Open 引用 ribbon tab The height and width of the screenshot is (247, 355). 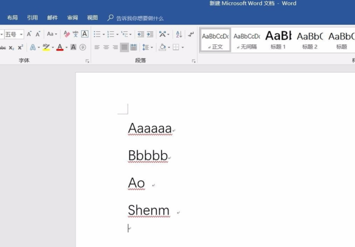[x=33, y=18]
